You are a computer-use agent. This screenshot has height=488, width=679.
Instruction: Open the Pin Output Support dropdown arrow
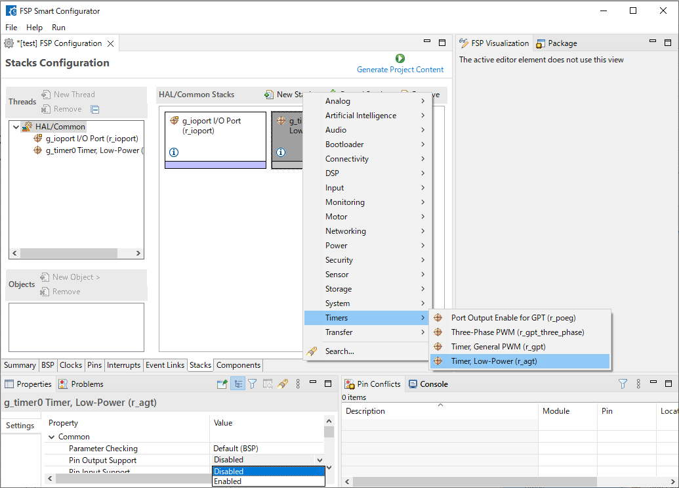pos(319,460)
